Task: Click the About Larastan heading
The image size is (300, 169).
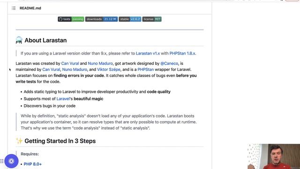Action: coord(45,40)
